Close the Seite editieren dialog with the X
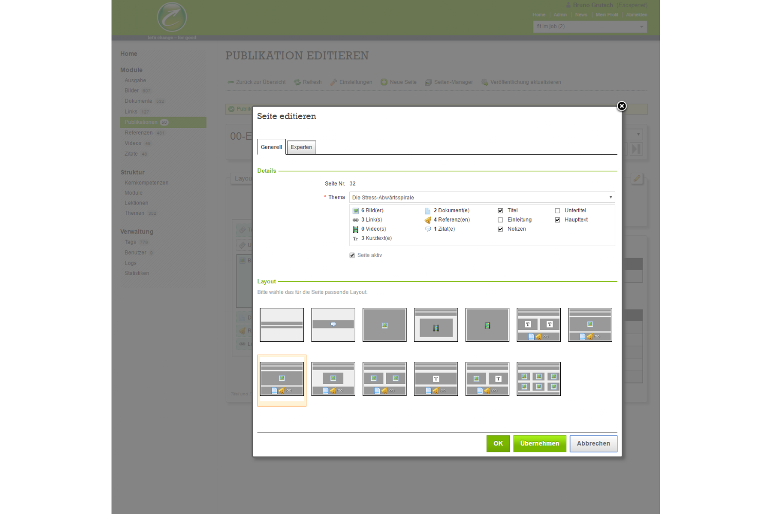This screenshot has height=514, width=771. click(x=621, y=106)
